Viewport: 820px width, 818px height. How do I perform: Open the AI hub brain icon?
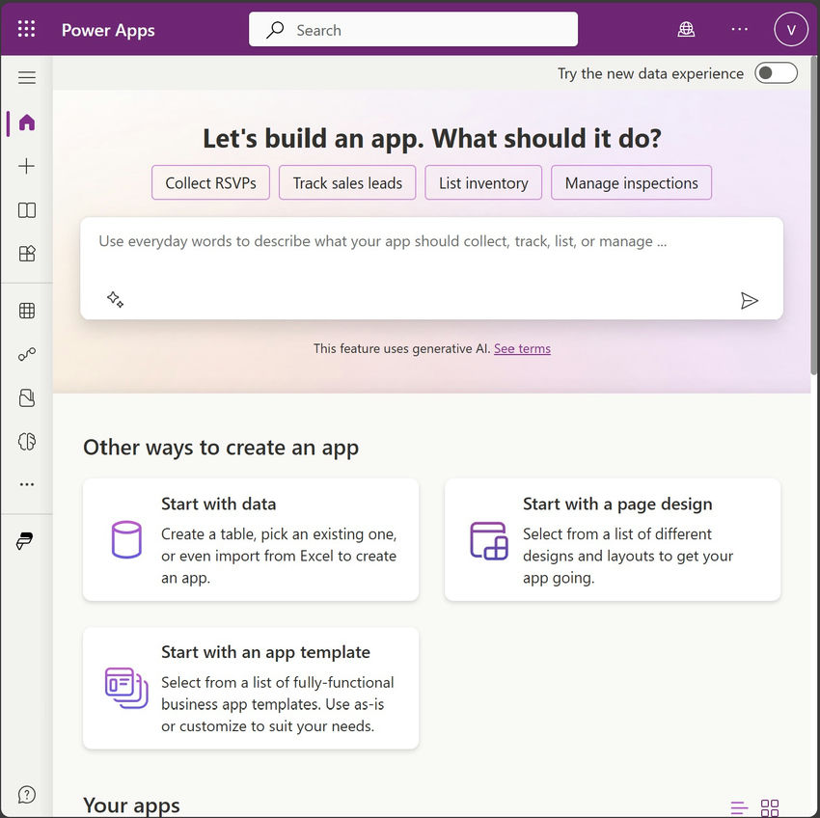pyautogui.click(x=27, y=442)
